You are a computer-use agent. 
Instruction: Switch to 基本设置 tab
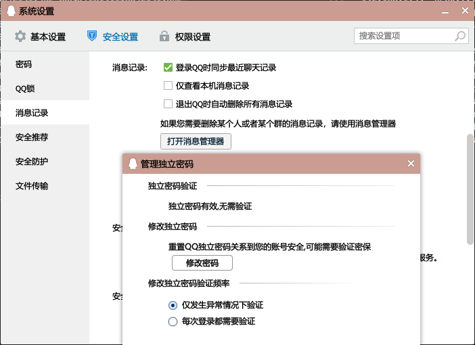click(41, 37)
